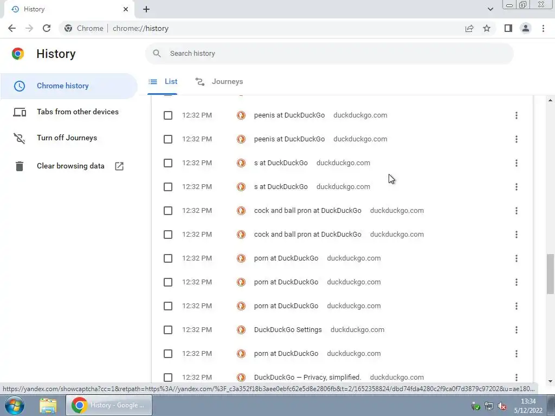Click the scrollbar up arrow
The height and width of the screenshot is (416, 555).
[550, 100]
